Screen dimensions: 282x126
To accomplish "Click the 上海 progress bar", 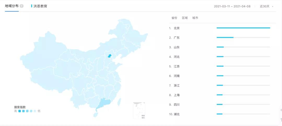I will coord(220,95).
